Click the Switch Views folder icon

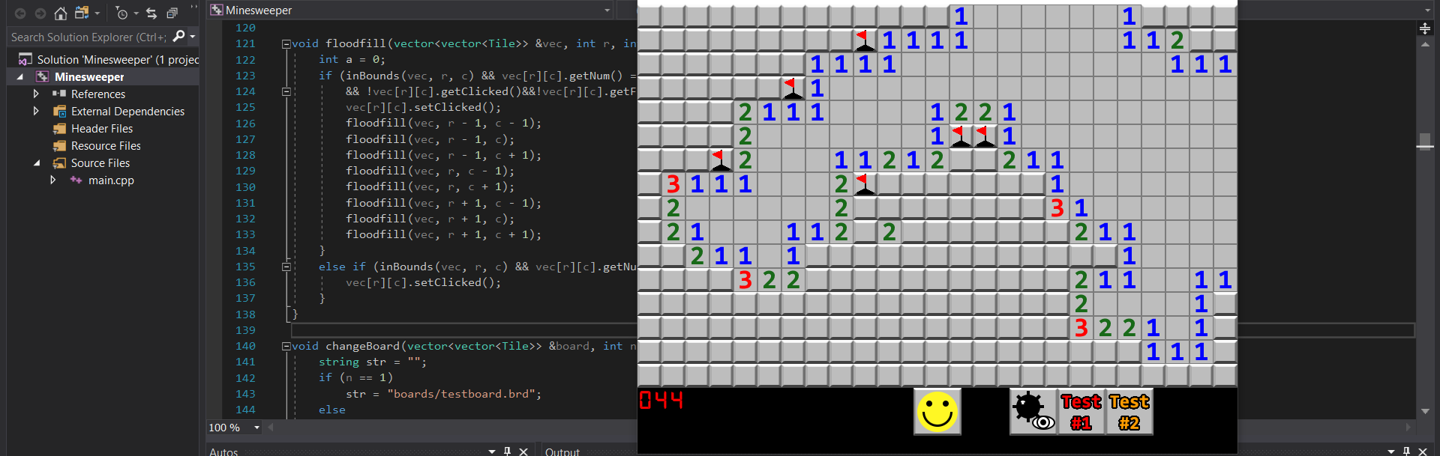tap(82, 13)
